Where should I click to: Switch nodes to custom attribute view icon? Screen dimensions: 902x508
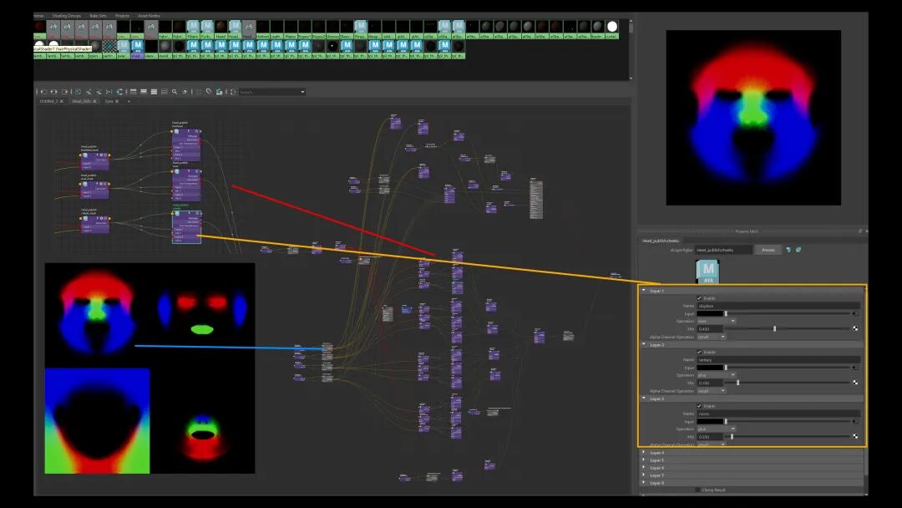click(164, 91)
